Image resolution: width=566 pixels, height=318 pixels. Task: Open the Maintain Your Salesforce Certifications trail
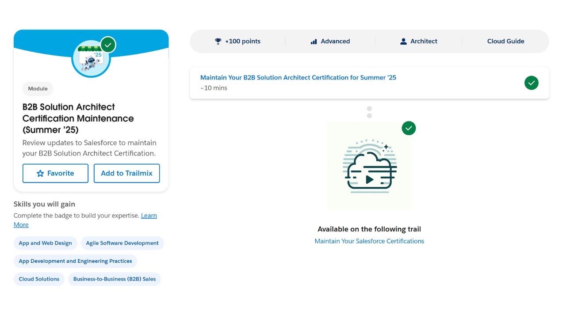[369, 241]
